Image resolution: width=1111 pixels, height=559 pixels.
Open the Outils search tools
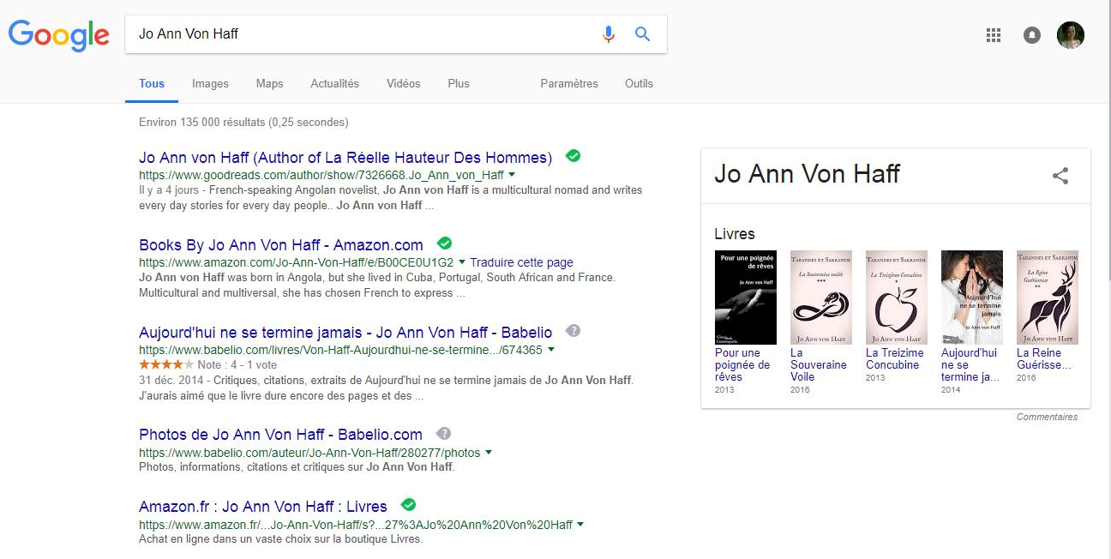639,83
